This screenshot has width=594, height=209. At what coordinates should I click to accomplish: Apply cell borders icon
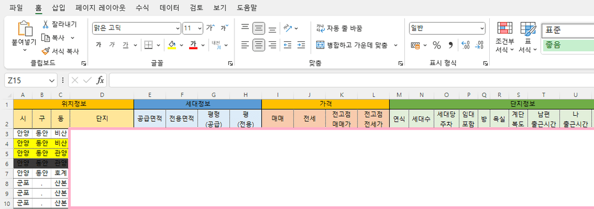(148, 45)
